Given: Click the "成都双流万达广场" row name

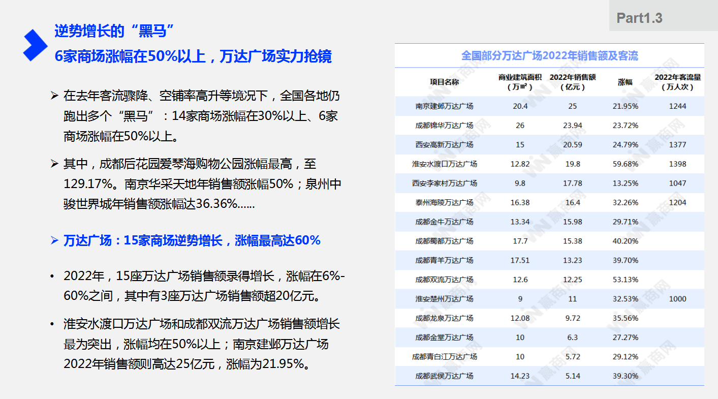Looking at the screenshot, I should (x=444, y=280).
